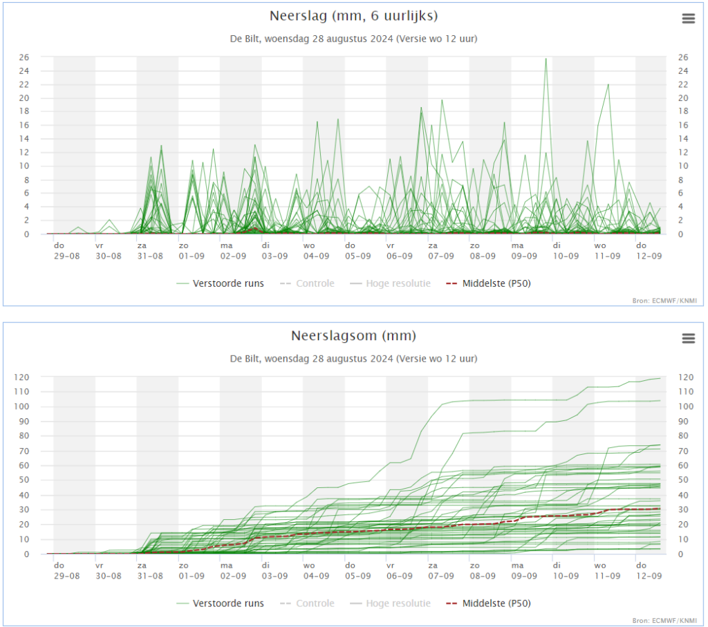
Task: Click Bron: ECMWF/KNMI credit in top chart
Action: click(664, 301)
